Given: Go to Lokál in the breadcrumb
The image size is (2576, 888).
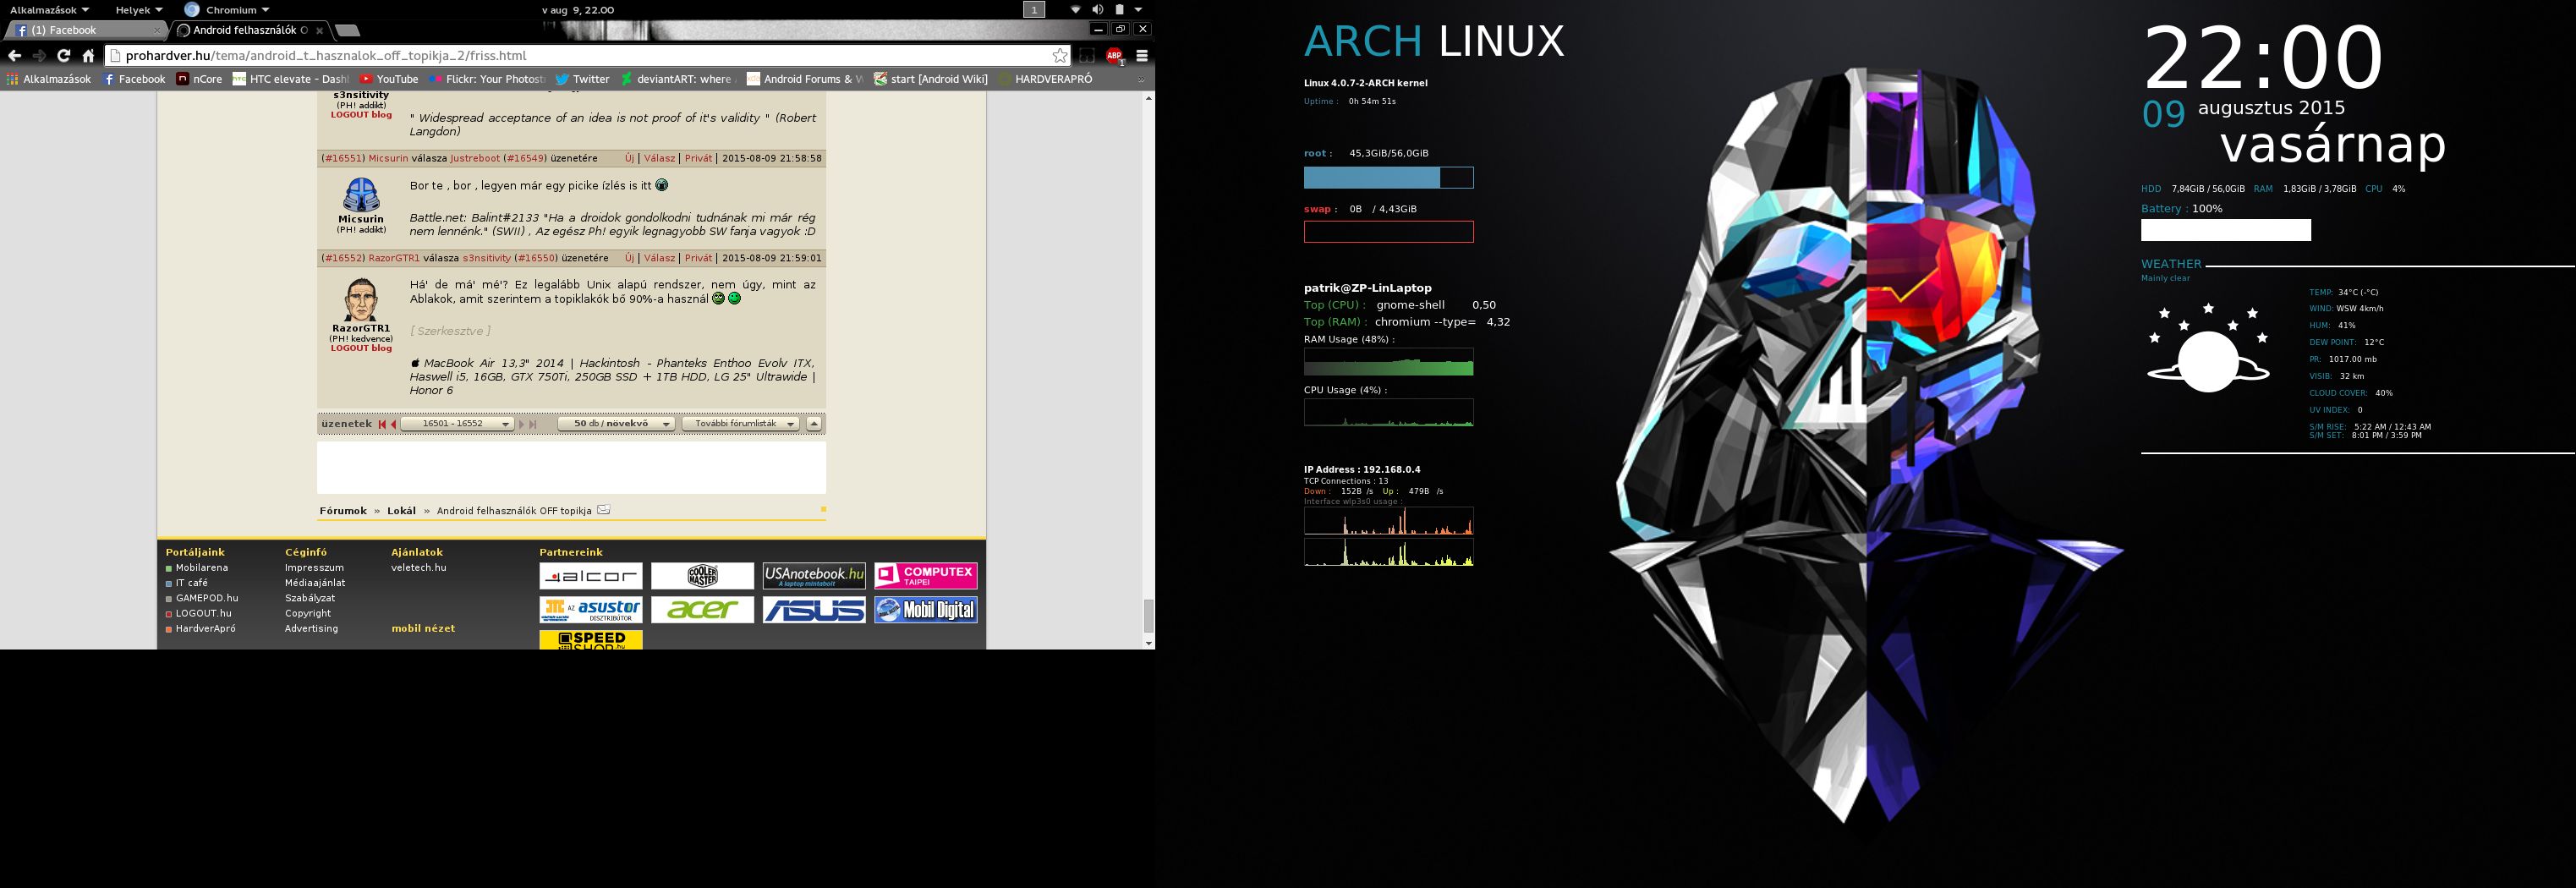Looking at the screenshot, I should [x=401, y=511].
